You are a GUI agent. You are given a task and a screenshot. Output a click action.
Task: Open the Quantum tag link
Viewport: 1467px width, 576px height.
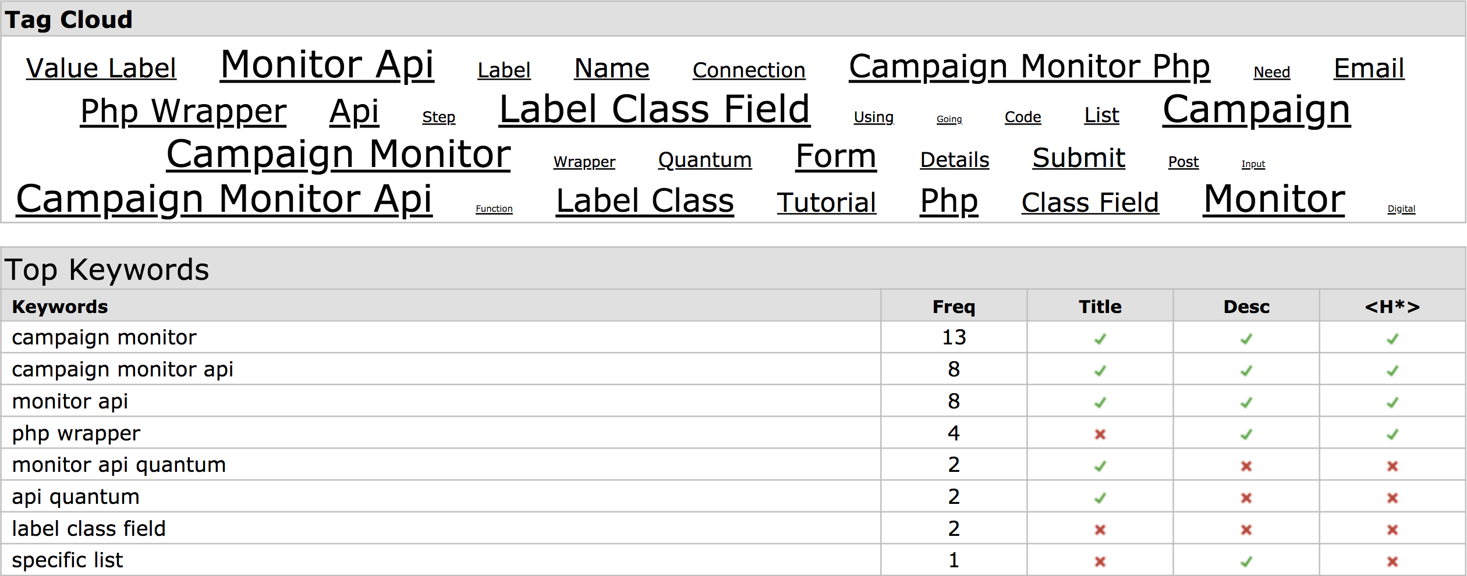pyautogui.click(x=704, y=160)
